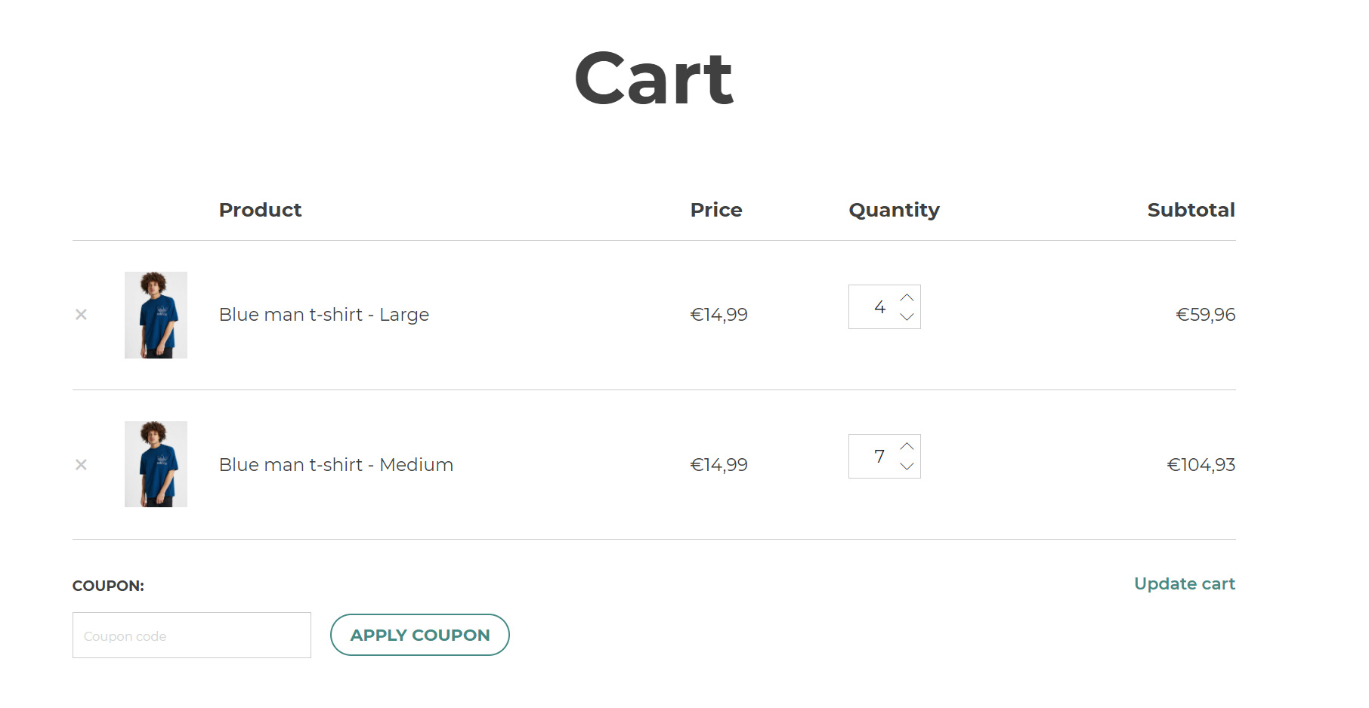Remove Blue man t-shirt Large from cart
This screenshot has width=1369, height=708.
click(81, 315)
